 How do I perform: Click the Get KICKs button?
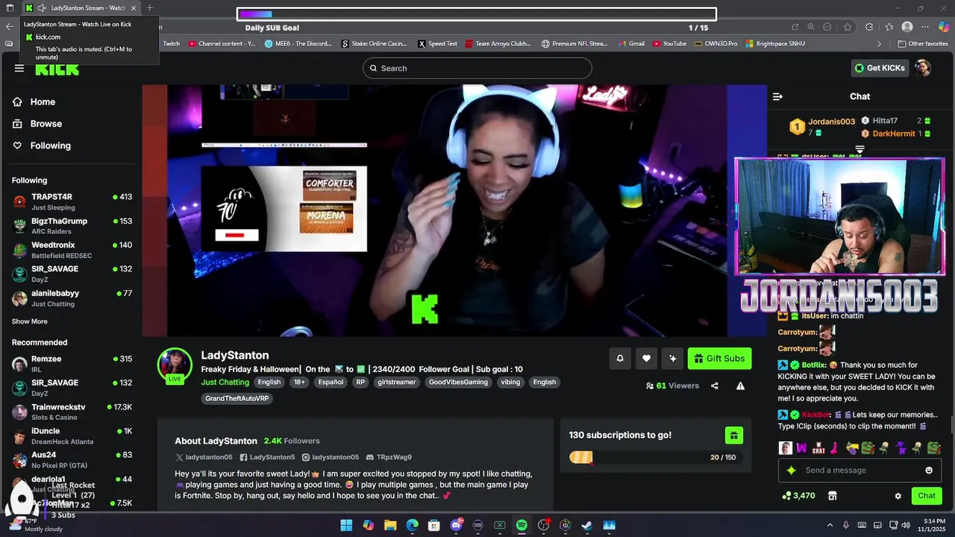pos(880,68)
